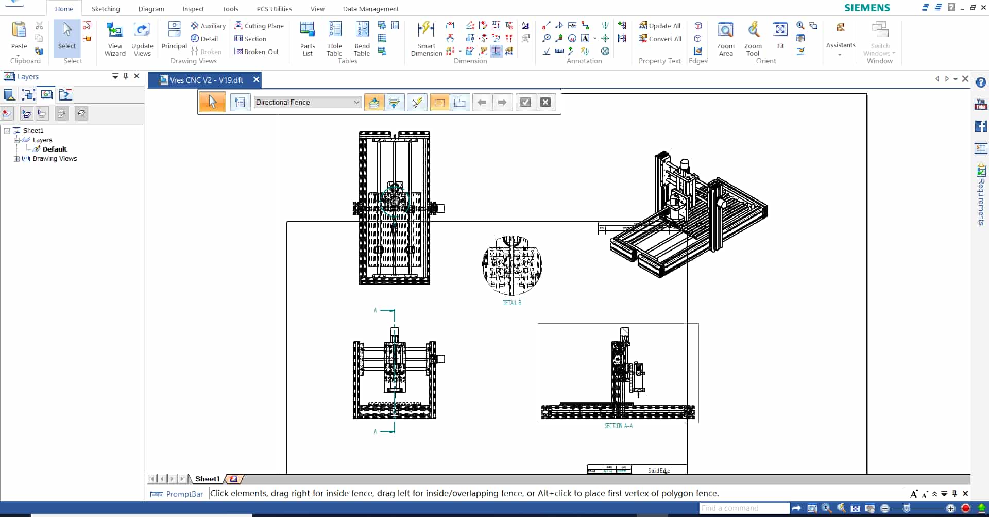Toggle the overlapping fence mode button
The width and height of the screenshot is (989, 517).
pos(459,103)
